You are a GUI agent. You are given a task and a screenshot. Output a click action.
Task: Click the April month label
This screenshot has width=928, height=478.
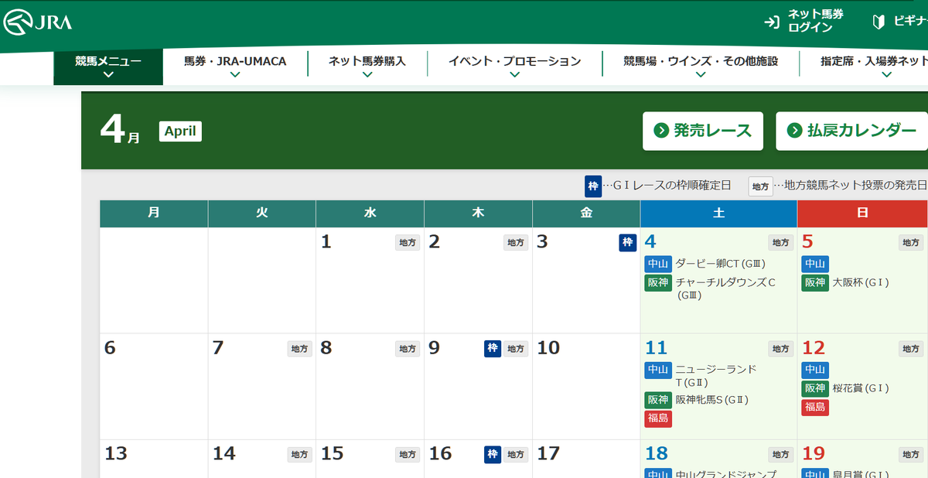pos(180,131)
